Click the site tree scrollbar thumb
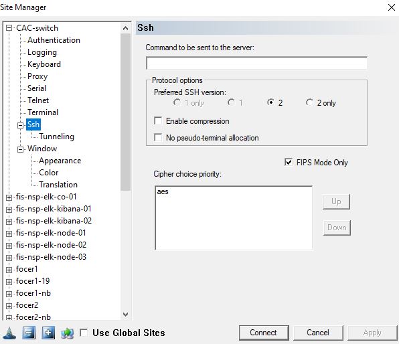The image size is (399, 344). click(x=125, y=112)
